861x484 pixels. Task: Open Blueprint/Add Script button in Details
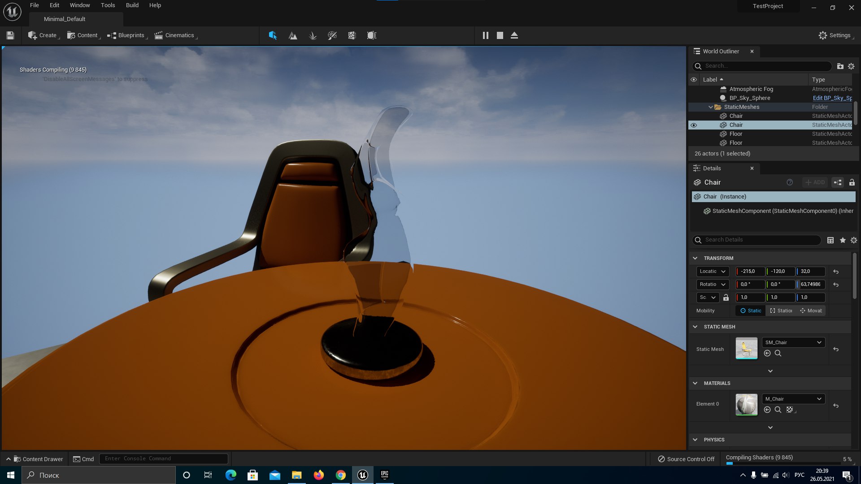(838, 182)
